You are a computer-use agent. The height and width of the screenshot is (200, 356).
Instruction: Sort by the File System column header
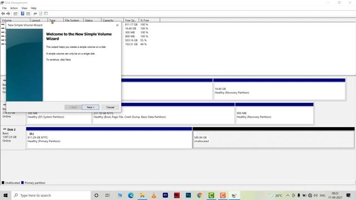pyautogui.click(x=73, y=21)
